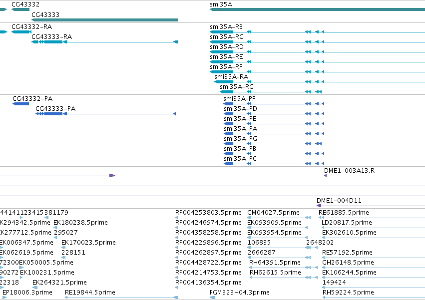The height and width of the screenshot is (300, 425).
Task: Open transcript smi35A-RB
Action: (x=226, y=27)
